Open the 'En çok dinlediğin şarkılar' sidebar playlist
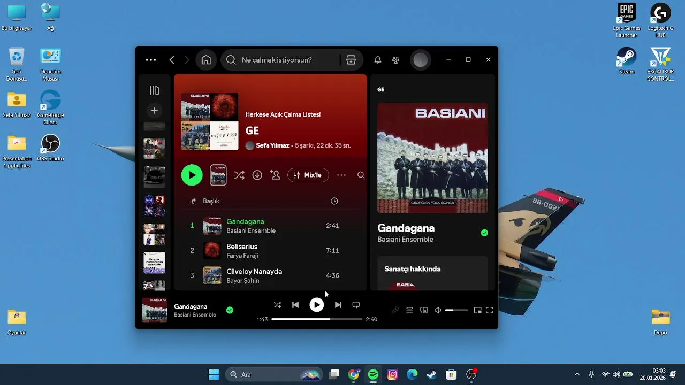 tap(154, 263)
